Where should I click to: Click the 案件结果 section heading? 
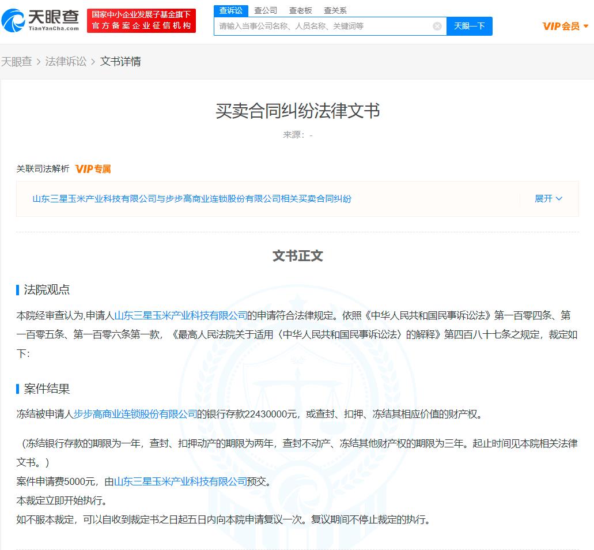click(x=47, y=389)
